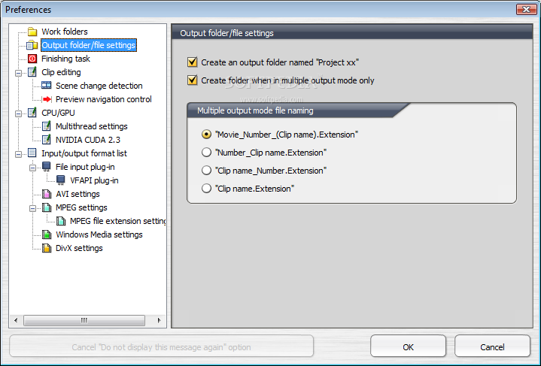This screenshot has width=541, height=366.
Task: Click Cancel 'Do not display this message again' option
Action: point(162,346)
